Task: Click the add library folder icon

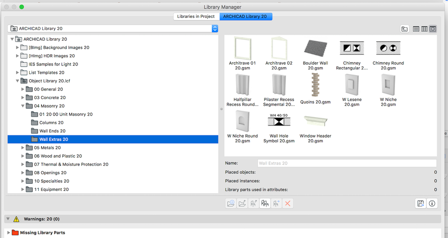Action: (231, 203)
